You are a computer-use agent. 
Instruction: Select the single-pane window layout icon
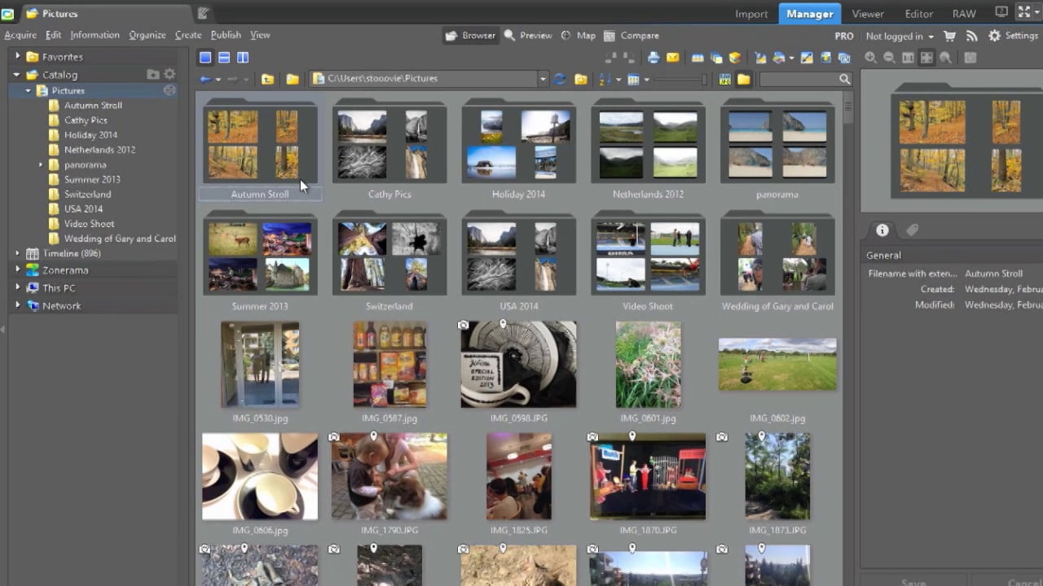point(205,58)
